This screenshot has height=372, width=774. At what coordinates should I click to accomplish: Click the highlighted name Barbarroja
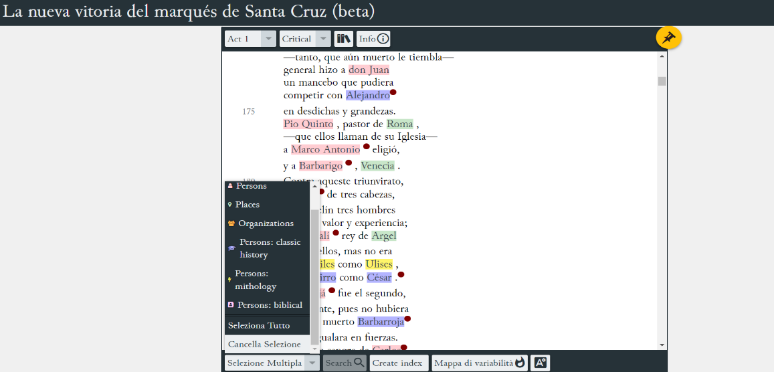pos(381,322)
